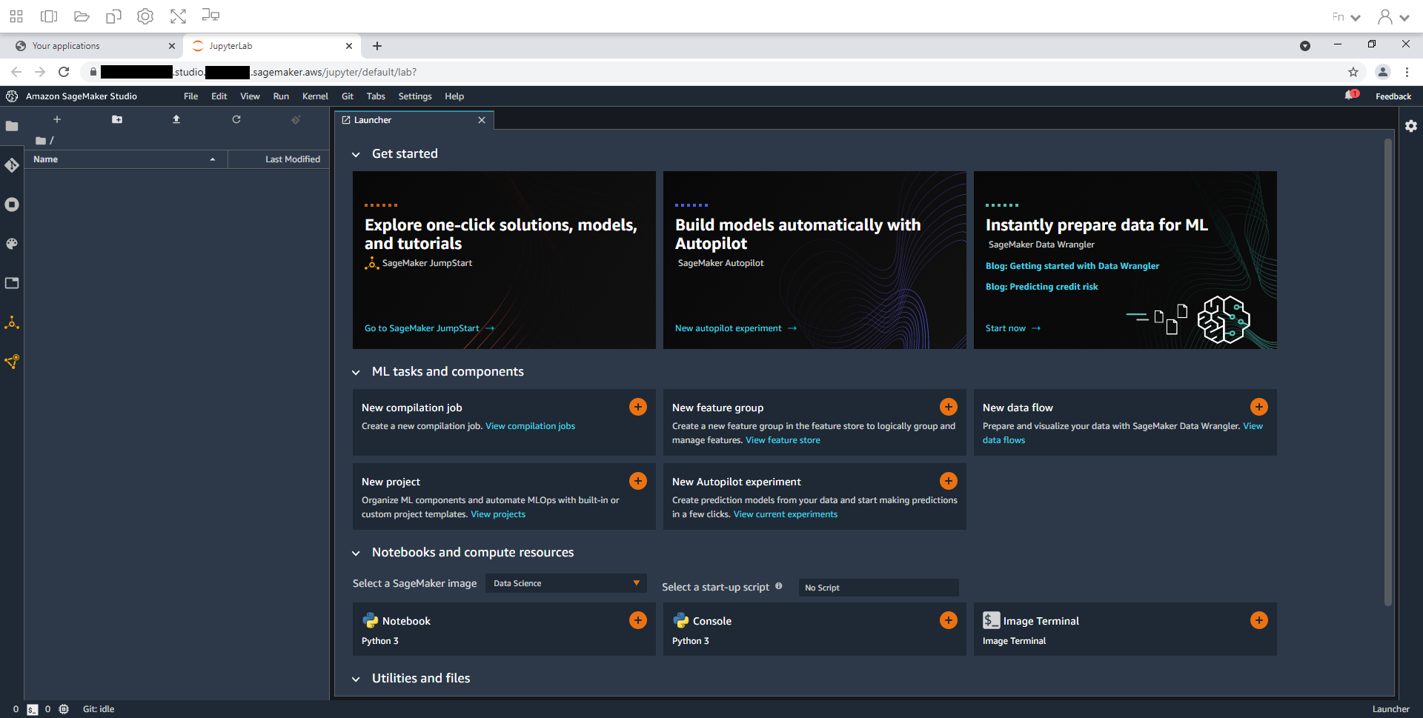1423x718 pixels.
Task: Follow the Go to SageMaker JumpStart link
Action: (429, 328)
